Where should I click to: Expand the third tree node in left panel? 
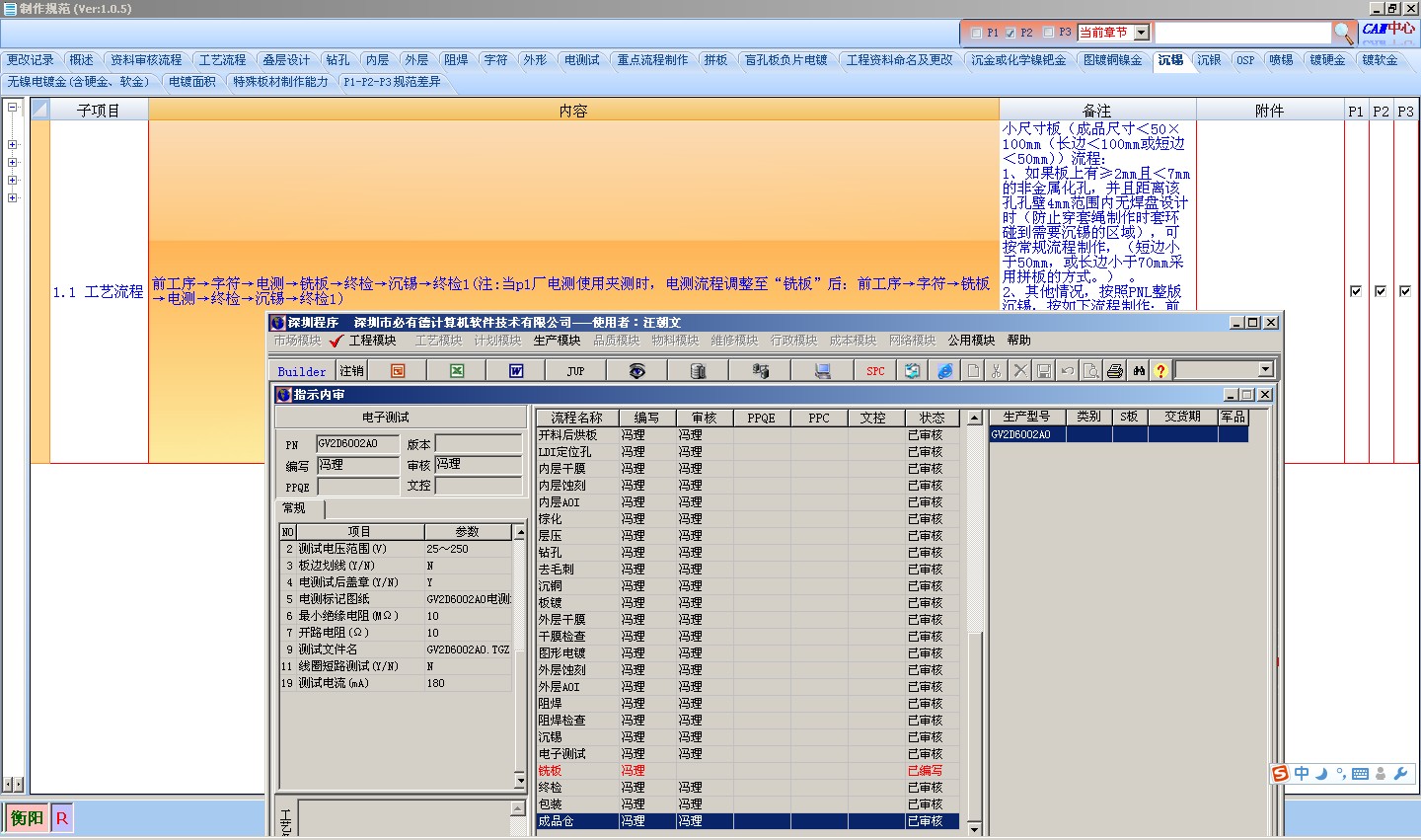(13, 162)
